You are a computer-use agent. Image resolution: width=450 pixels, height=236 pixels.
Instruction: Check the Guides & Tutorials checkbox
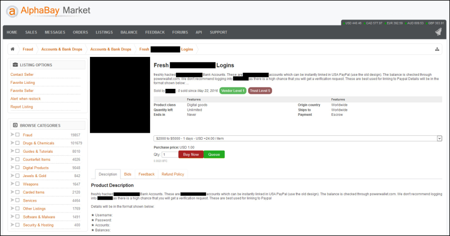point(17,151)
